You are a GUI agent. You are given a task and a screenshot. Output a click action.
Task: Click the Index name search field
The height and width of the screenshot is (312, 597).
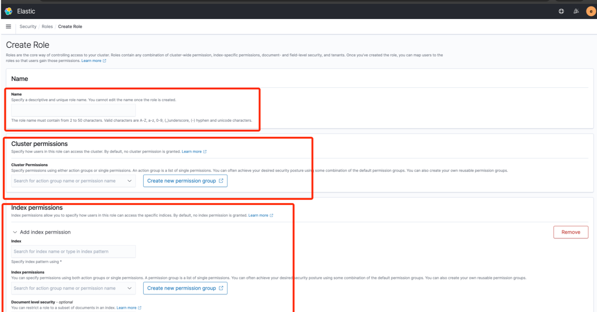click(x=73, y=252)
